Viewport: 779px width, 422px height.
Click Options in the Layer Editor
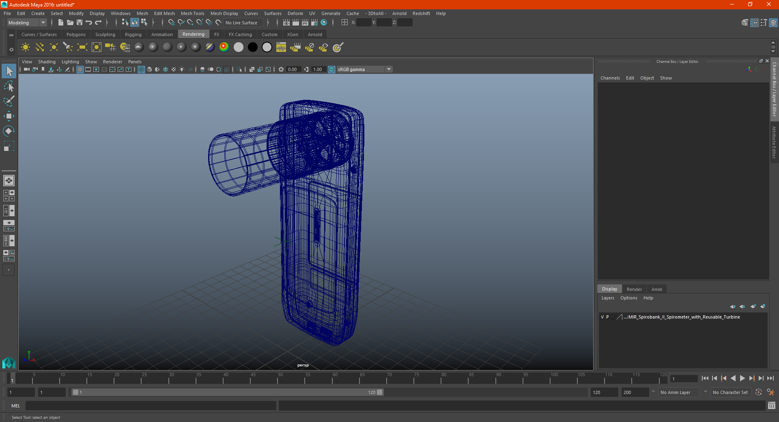pos(629,298)
